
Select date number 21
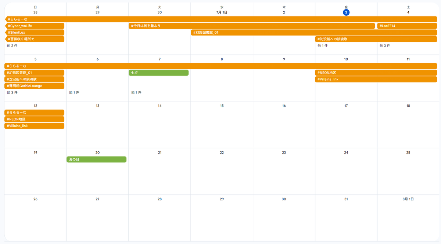pos(159,153)
